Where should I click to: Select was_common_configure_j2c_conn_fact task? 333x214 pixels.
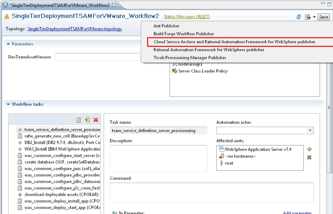58,188
